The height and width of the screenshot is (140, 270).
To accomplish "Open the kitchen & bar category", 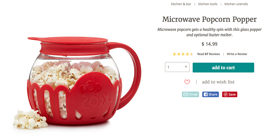I will 181,4.
